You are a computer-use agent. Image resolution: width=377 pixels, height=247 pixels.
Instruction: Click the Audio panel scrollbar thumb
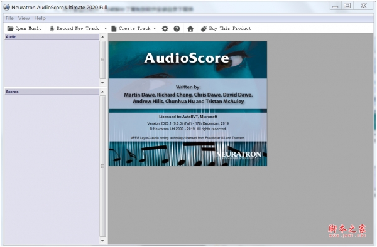coord(102,60)
